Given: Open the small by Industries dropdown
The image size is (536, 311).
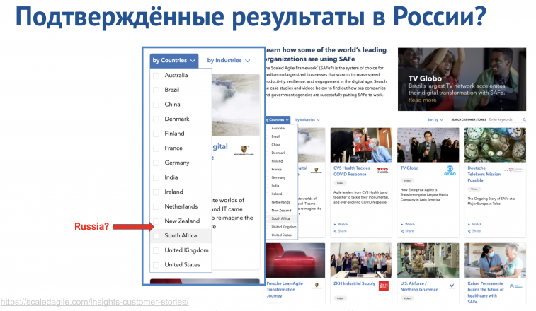Looking at the screenshot, I should [307, 120].
